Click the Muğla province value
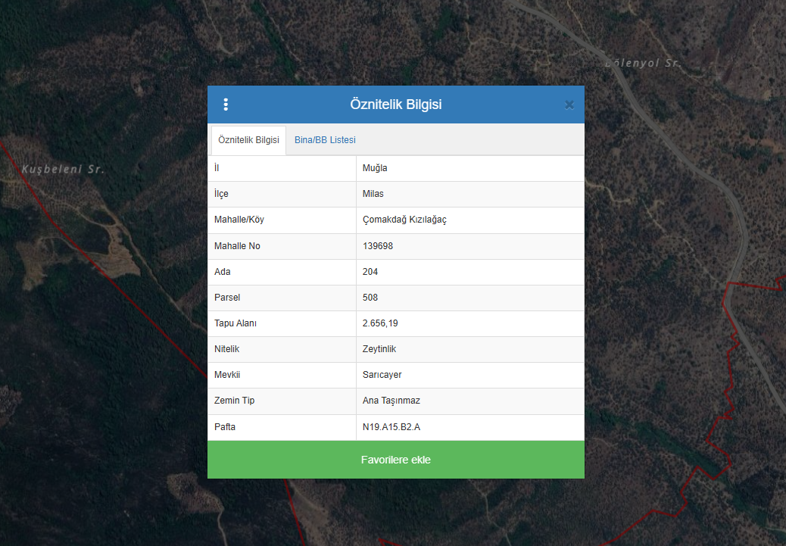786x546 pixels. (x=375, y=168)
